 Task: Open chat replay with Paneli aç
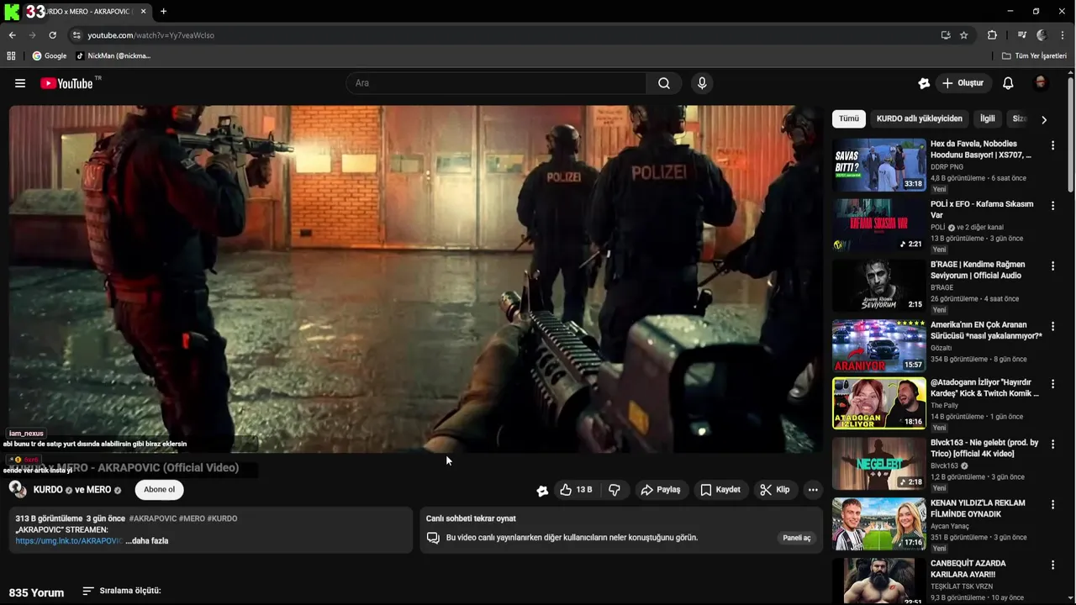point(797,538)
